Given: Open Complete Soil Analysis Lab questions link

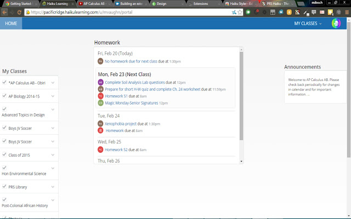Looking at the screenshot, I should (x=135, y=82).
